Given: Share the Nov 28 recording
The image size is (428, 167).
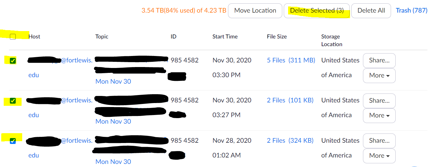Looking at the screenshot, I should click(x=379, y=141).
